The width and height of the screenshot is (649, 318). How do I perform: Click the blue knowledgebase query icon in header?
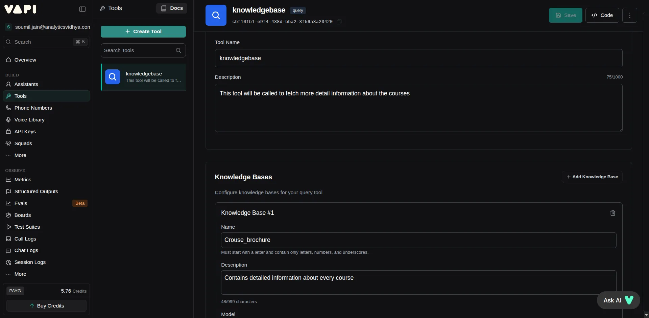(216, 15)
